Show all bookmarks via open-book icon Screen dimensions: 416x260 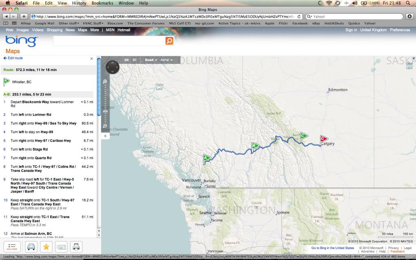[6, 23]
